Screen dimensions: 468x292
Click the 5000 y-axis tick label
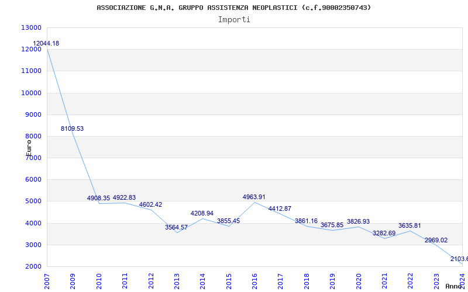pos(33,201)
